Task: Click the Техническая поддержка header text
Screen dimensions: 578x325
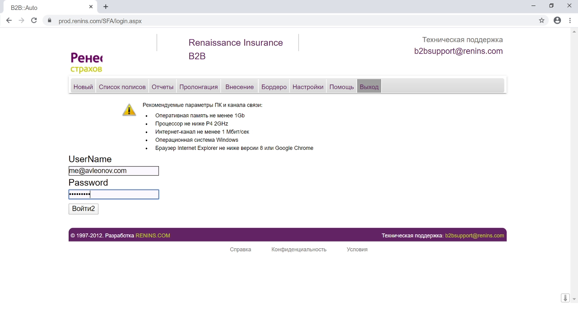Action: [x=462, y=40]
